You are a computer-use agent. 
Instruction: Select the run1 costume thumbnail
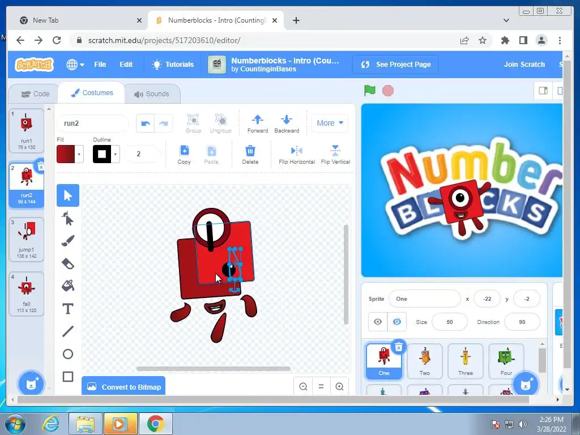pos(26,131)
